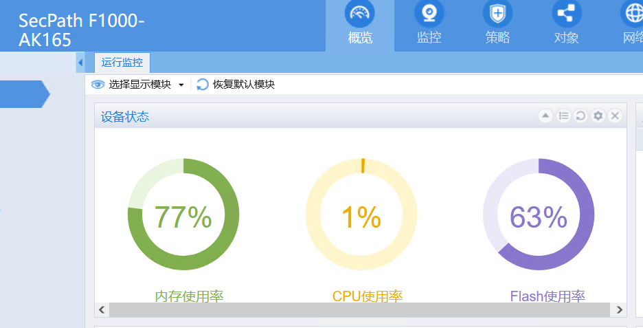The height and width of the screenshot is (328, 643).
Task: Click the eye icon beside 选择显示模块
Action: pos(98,85)
